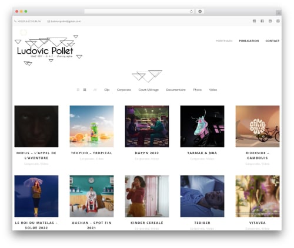
Task: Open the Tropico juice bottle thumbnail
Action: point(92,126)
